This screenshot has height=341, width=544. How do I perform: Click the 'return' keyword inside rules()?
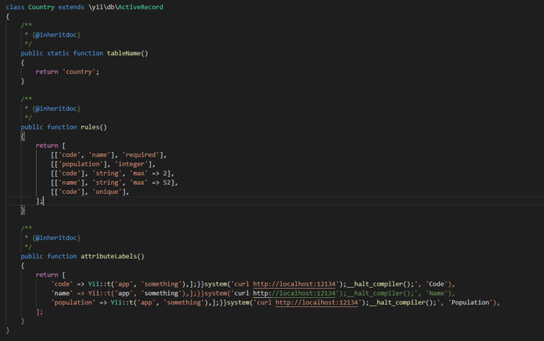47,146
